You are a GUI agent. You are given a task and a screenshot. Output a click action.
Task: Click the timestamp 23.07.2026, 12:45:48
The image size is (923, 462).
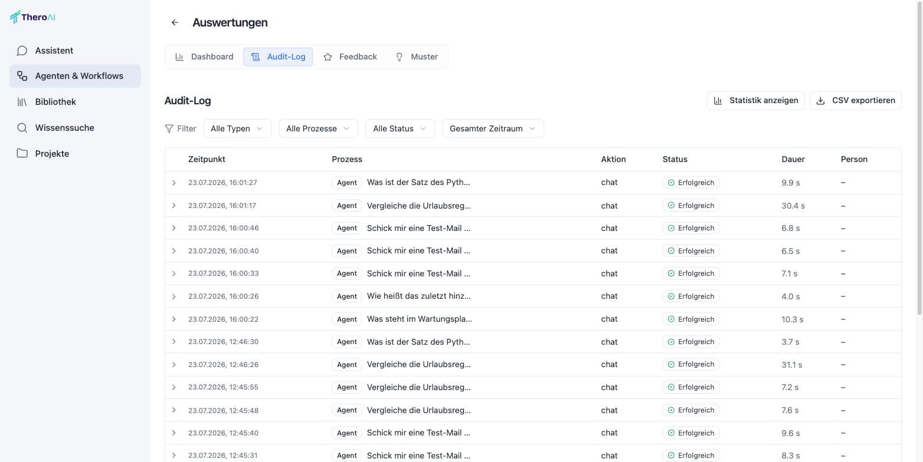(x=223, y=410)
